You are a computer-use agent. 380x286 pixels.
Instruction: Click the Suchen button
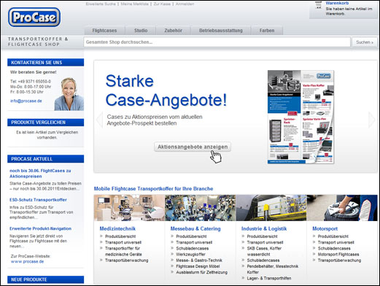pos(365,42)
